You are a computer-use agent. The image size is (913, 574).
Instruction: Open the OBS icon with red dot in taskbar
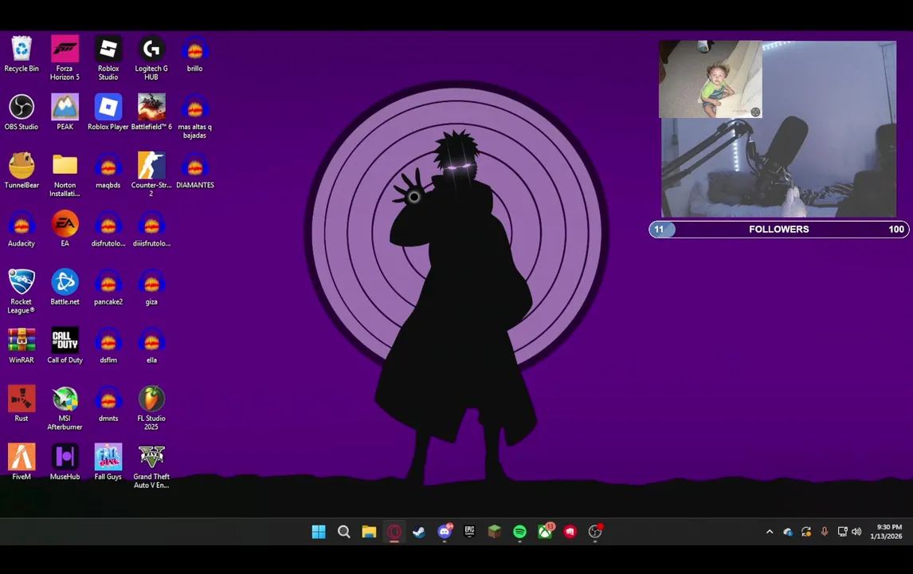tap(595, 532)
